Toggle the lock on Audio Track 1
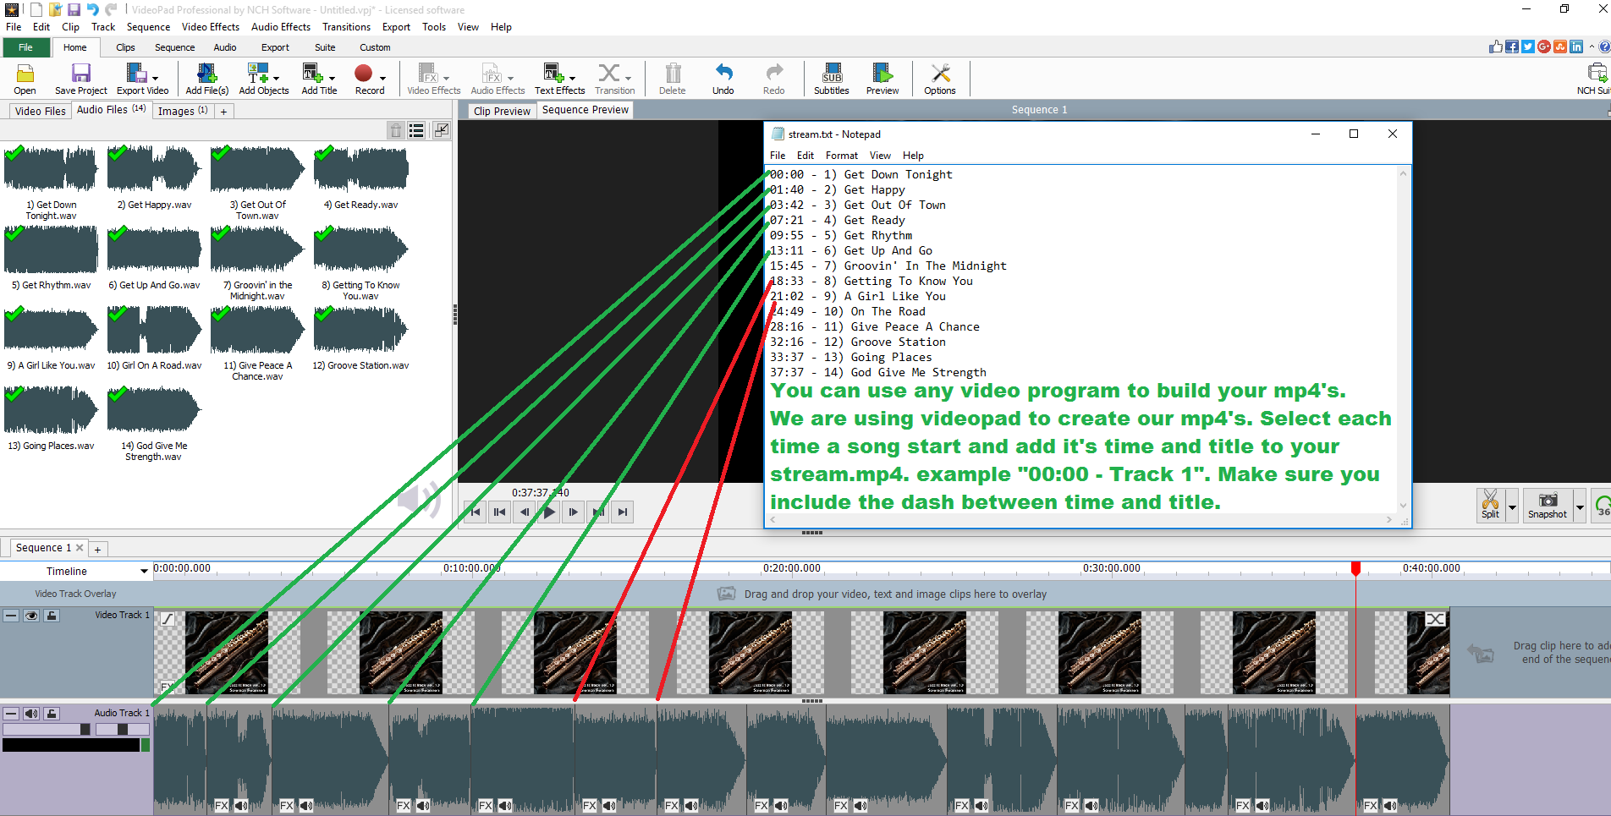 tap(52, 714)
